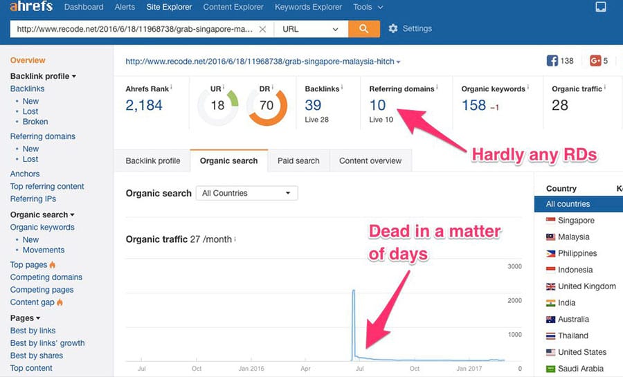Screen dimensions: 623x377
Task: Select the Thailand country row
Action: click(x=579, y=335)
